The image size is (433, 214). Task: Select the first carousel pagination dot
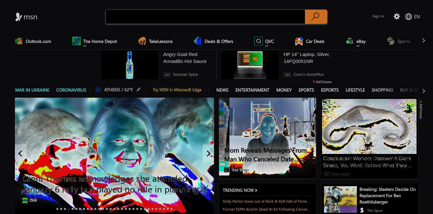pyautogui.click(x=57, y=209)
